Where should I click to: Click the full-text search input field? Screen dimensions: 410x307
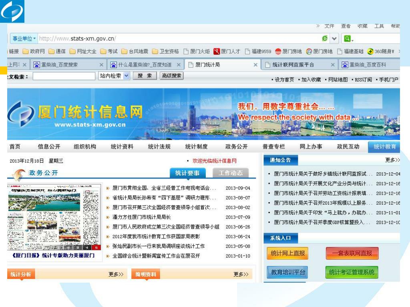[x=64, y=76]
